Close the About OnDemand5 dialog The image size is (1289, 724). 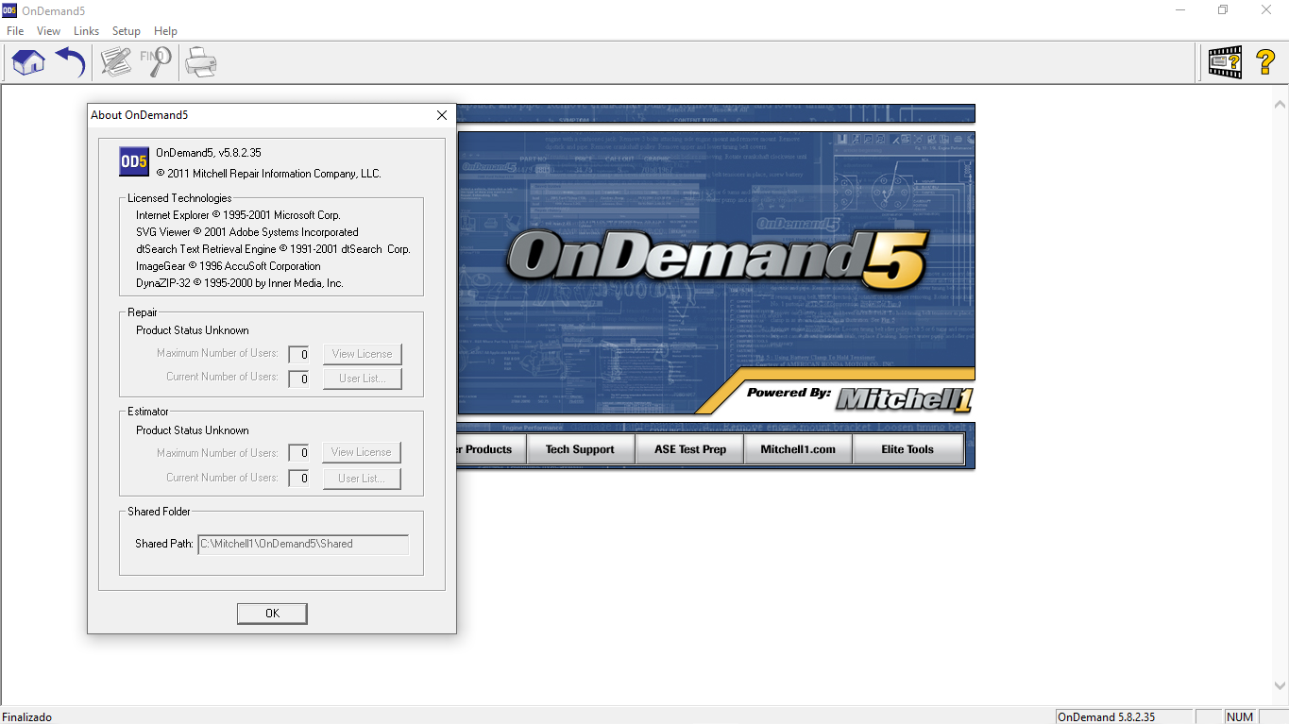coord(441,115)
